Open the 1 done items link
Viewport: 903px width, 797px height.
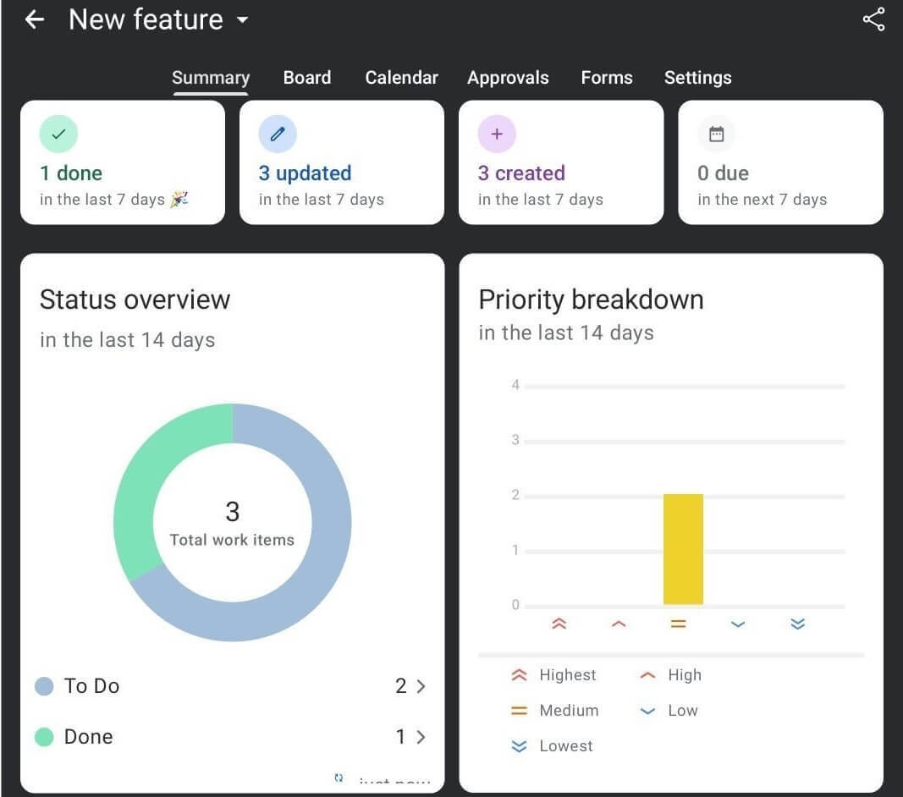(71, 173)
